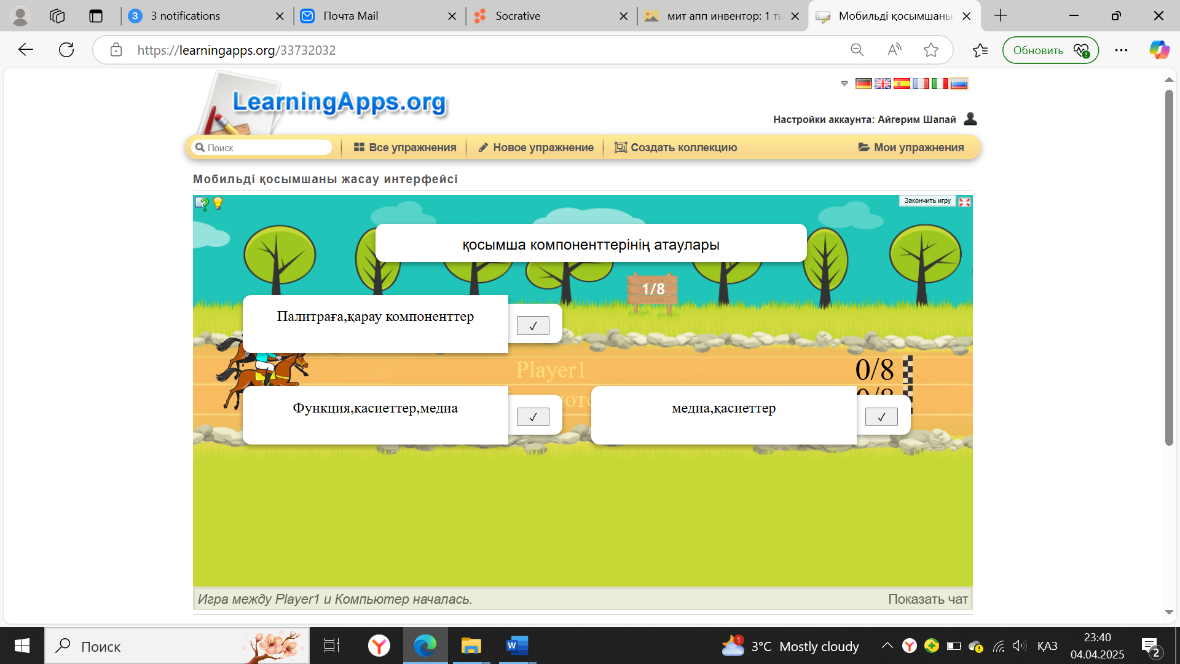Add page to favorites star icon
Screen dimensions: 1180x664
930,50
